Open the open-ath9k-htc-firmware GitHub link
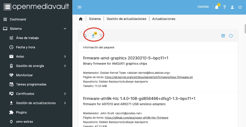This screenshot has height=127, width=246. (x=136, y=118)
